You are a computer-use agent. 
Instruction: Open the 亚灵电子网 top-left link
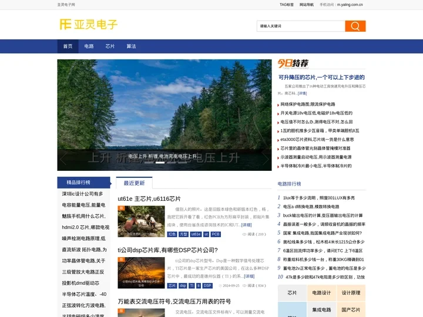(x=66, y=5)
